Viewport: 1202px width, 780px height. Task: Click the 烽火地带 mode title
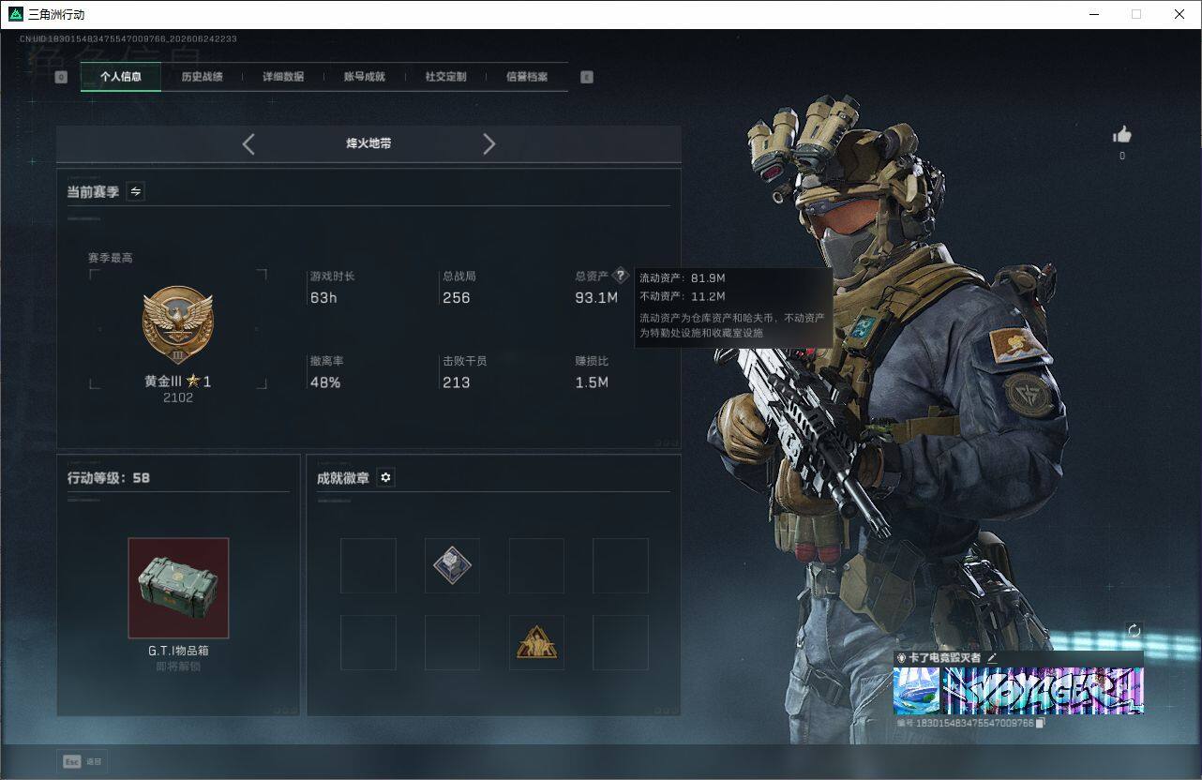pos(368,143)
